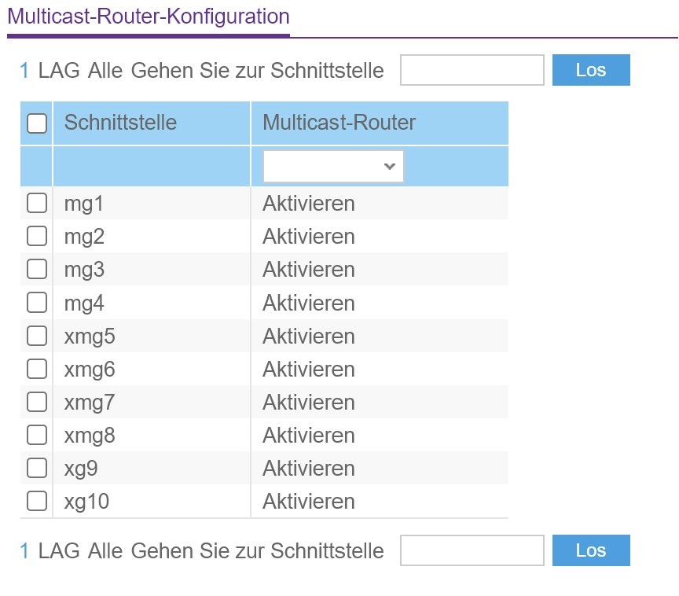Check the checkbox for interface xmg5
The image size is (679, 596).
(x=36, y=335)
